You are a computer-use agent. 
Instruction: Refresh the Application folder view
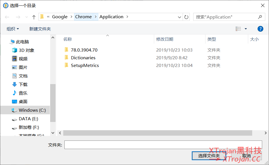186,17
